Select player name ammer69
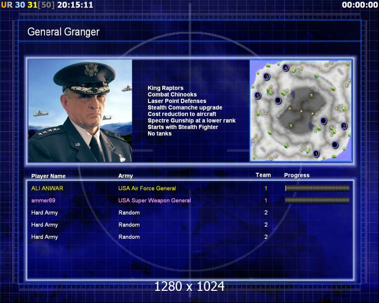This screenshot has height=303, width=379. (x=43, y=200)
